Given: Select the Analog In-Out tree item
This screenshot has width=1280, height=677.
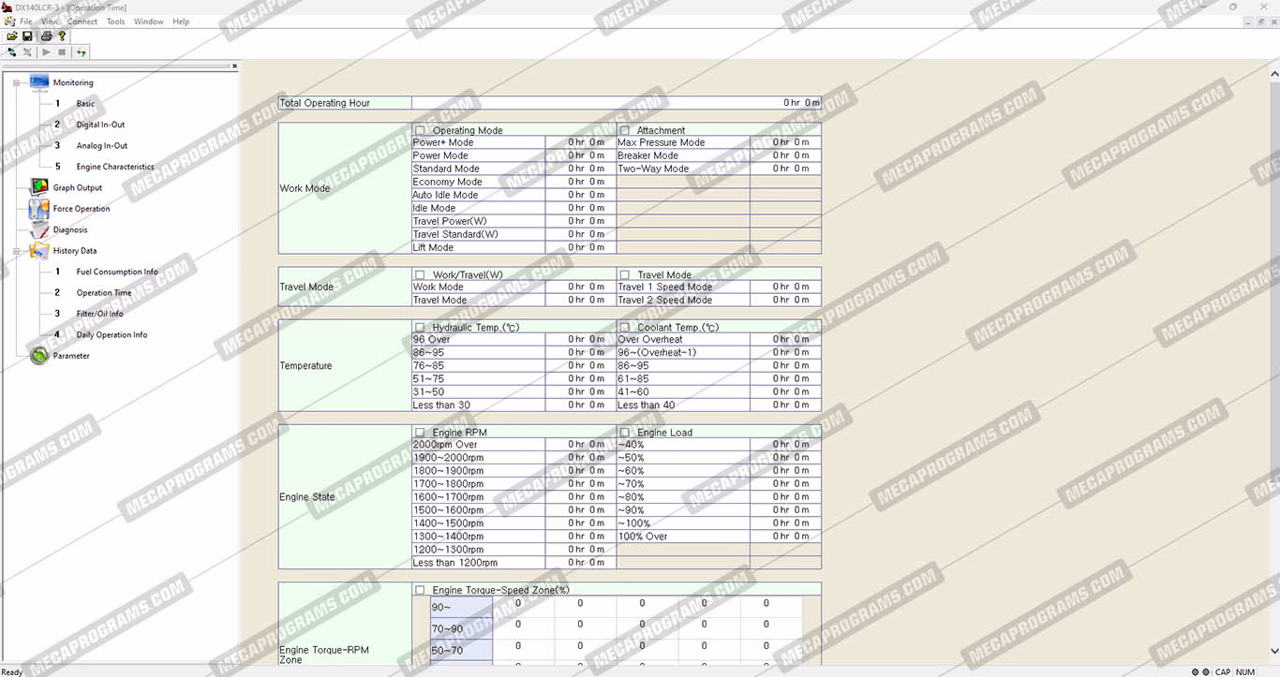Looking at the screenshot, I should [x=102, y=146].
